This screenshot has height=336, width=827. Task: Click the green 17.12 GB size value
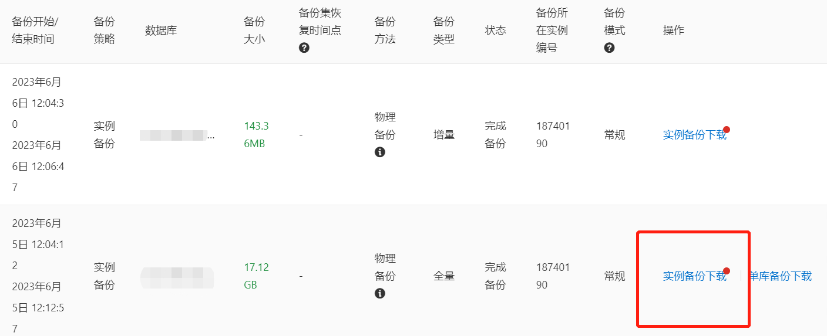[x=256, y=276]
